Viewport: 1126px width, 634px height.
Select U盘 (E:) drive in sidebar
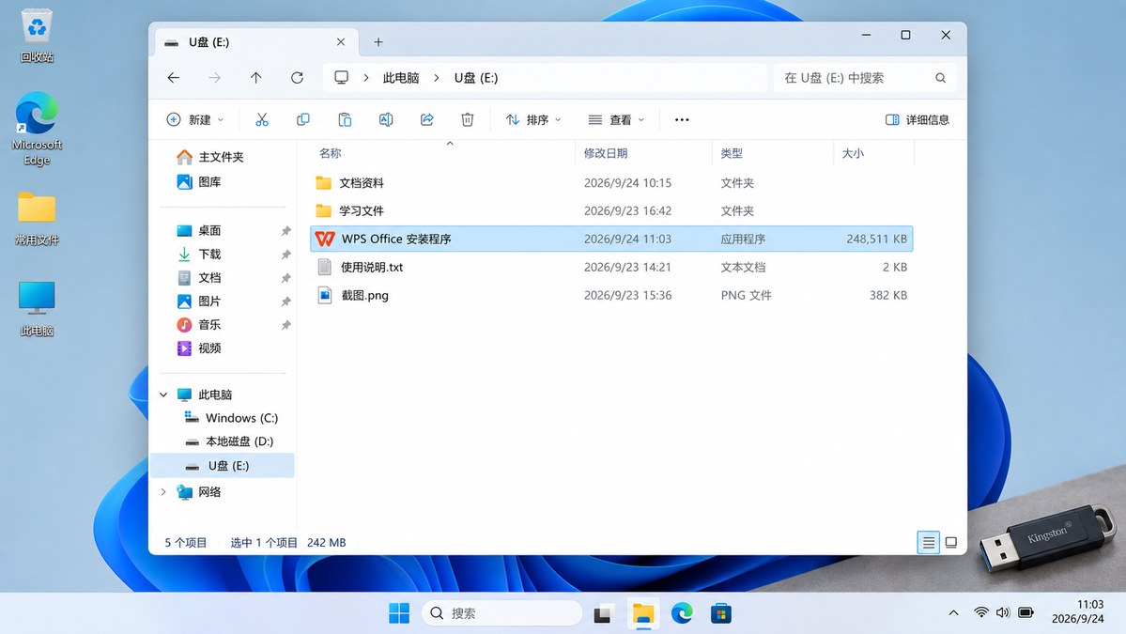(222, 465)
